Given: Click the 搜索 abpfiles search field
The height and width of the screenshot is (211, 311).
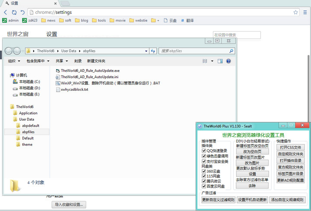Looking at the screenshot, I should 194,51.
